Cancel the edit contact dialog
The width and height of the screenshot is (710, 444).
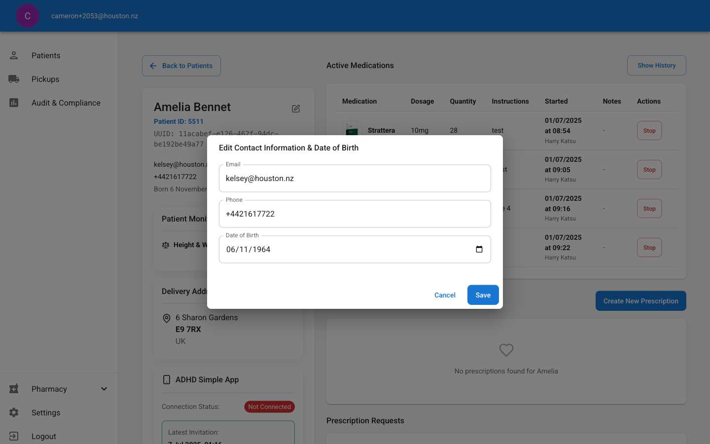445,295
